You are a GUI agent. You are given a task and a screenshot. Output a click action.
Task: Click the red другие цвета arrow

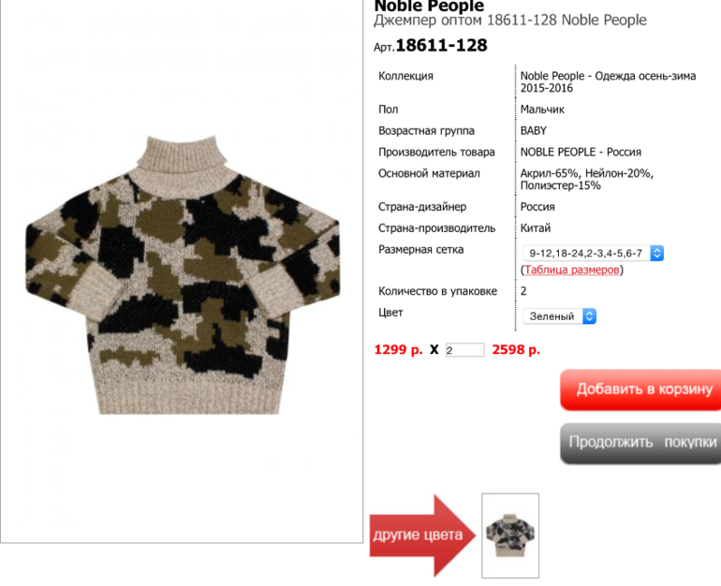[422, 535]
